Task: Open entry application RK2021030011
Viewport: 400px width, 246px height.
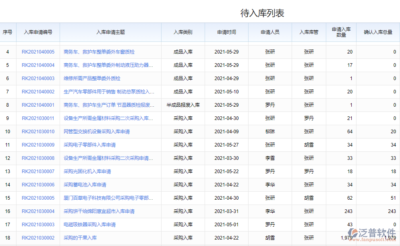Action: (x=38, y=118)
